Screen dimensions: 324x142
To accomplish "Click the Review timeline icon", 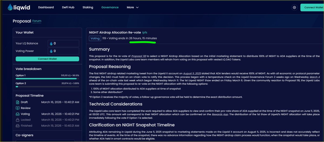I will tap(18, 108).
